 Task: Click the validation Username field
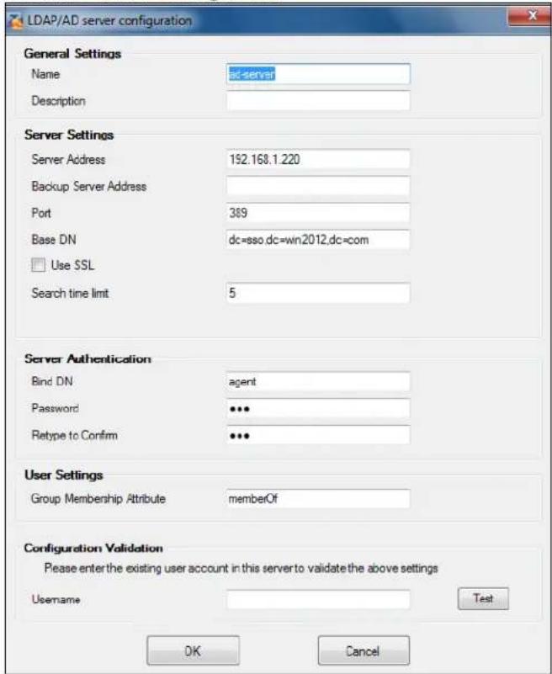(x=318, y=599)
